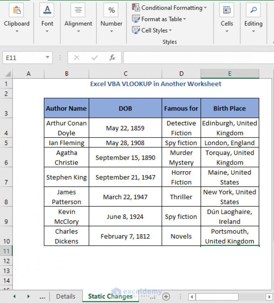Select column C header

click(125, 74)
